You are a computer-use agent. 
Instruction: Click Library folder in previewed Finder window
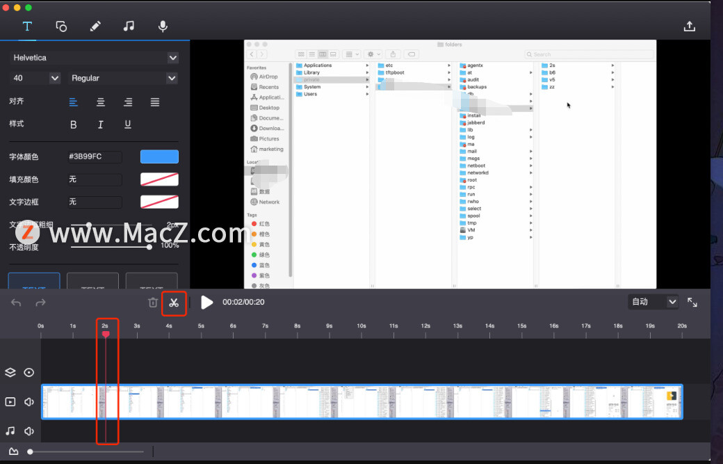311,72
